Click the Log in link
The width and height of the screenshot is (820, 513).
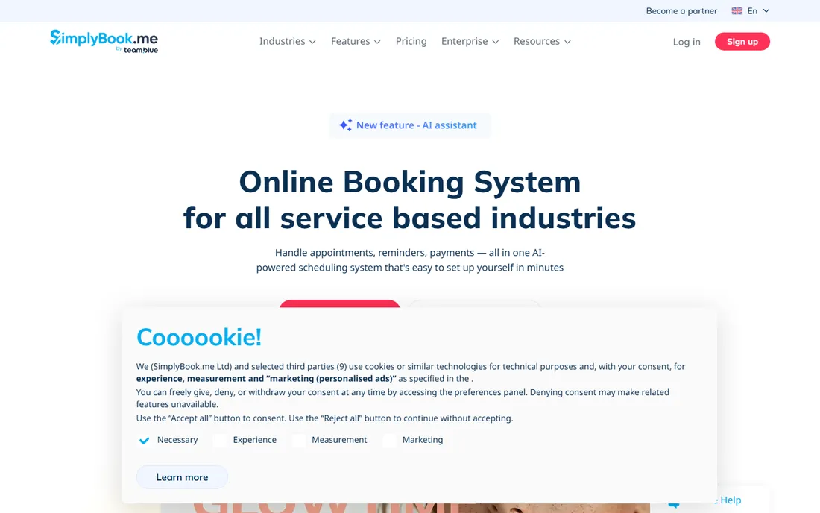click(x=687, y=42)
